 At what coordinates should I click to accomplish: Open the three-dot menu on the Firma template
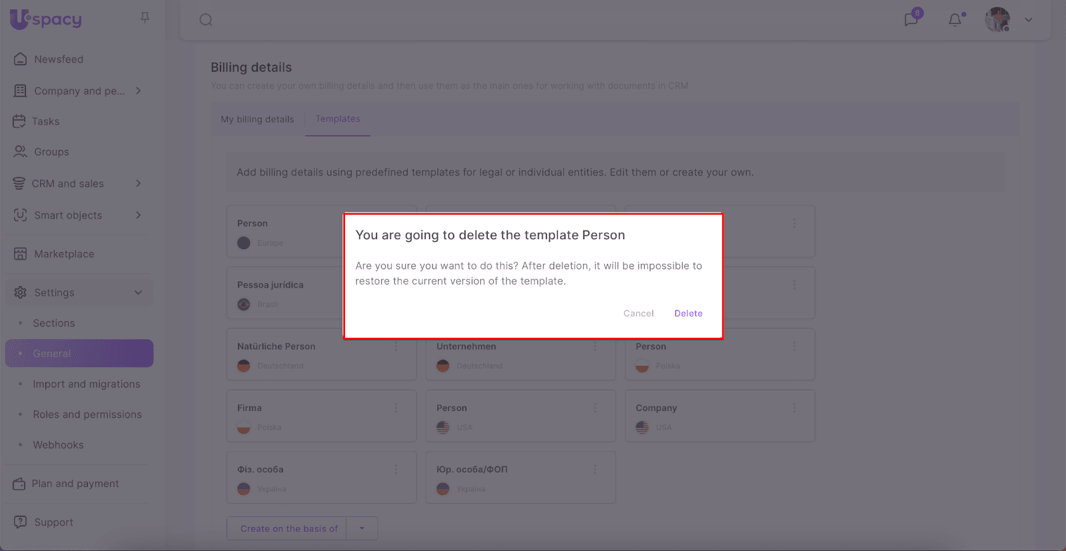[396, 408]
